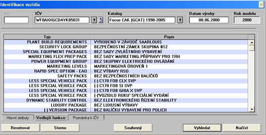
Task: Expand the Katalog dropdown list
Action: (180, 20)
